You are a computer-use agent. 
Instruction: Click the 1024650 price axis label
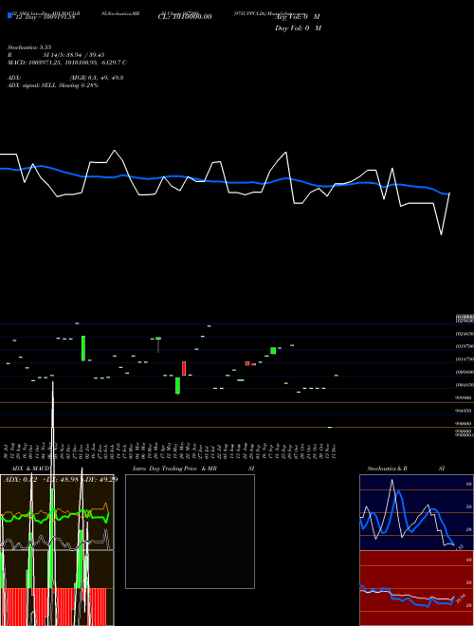coord(465,333)
